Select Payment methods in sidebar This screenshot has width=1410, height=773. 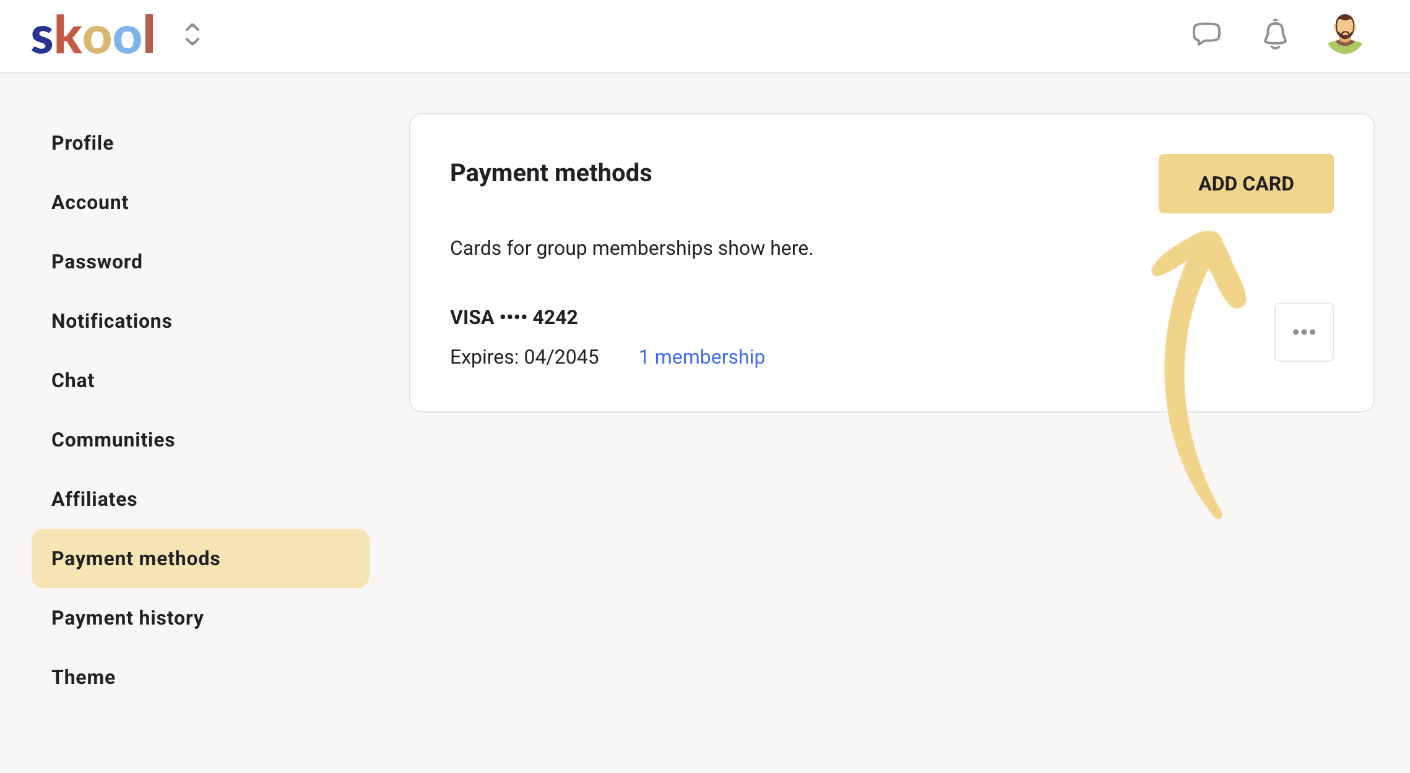(201, 558)
